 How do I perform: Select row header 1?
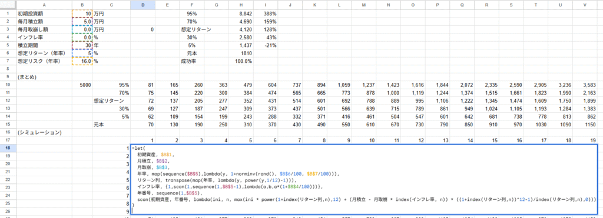(8, 14)
